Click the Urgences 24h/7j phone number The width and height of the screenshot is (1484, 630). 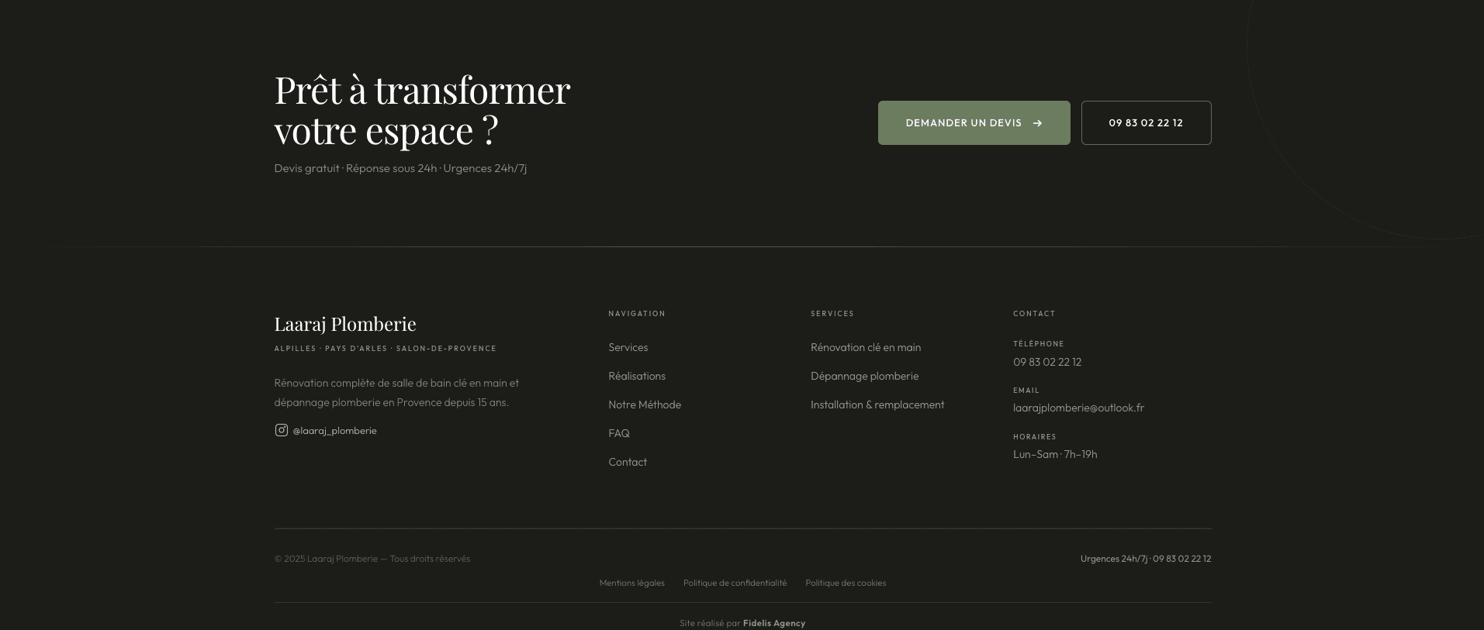pos(1146,559)
